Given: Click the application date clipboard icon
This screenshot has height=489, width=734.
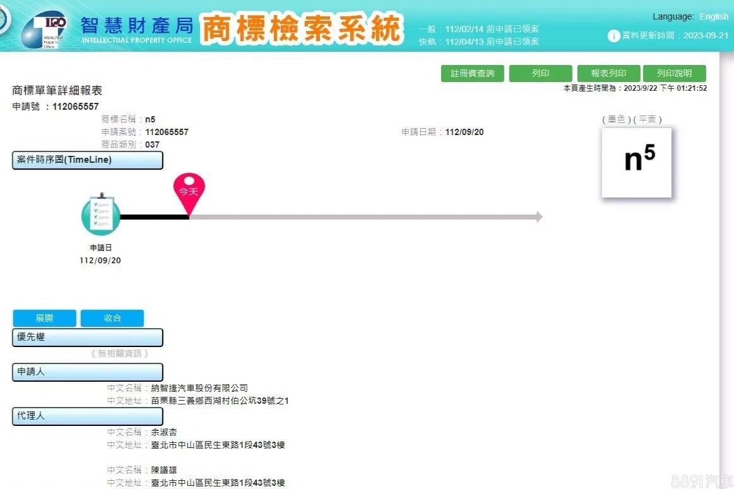Looking at the screenshot, I should 100,215.
